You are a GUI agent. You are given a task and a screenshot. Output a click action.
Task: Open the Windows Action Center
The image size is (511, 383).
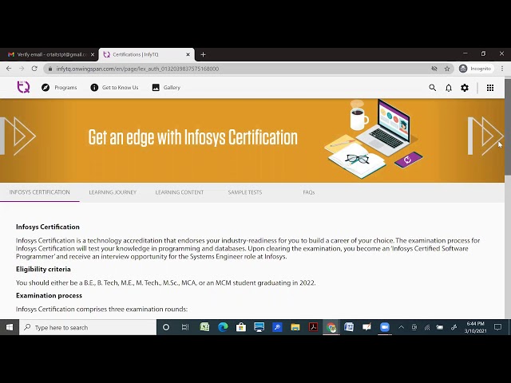click(497, 327)
